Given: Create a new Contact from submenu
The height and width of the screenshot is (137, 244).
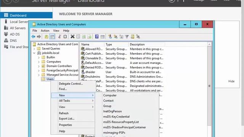Looking at the screenshot, I should (x=127, y=100).
